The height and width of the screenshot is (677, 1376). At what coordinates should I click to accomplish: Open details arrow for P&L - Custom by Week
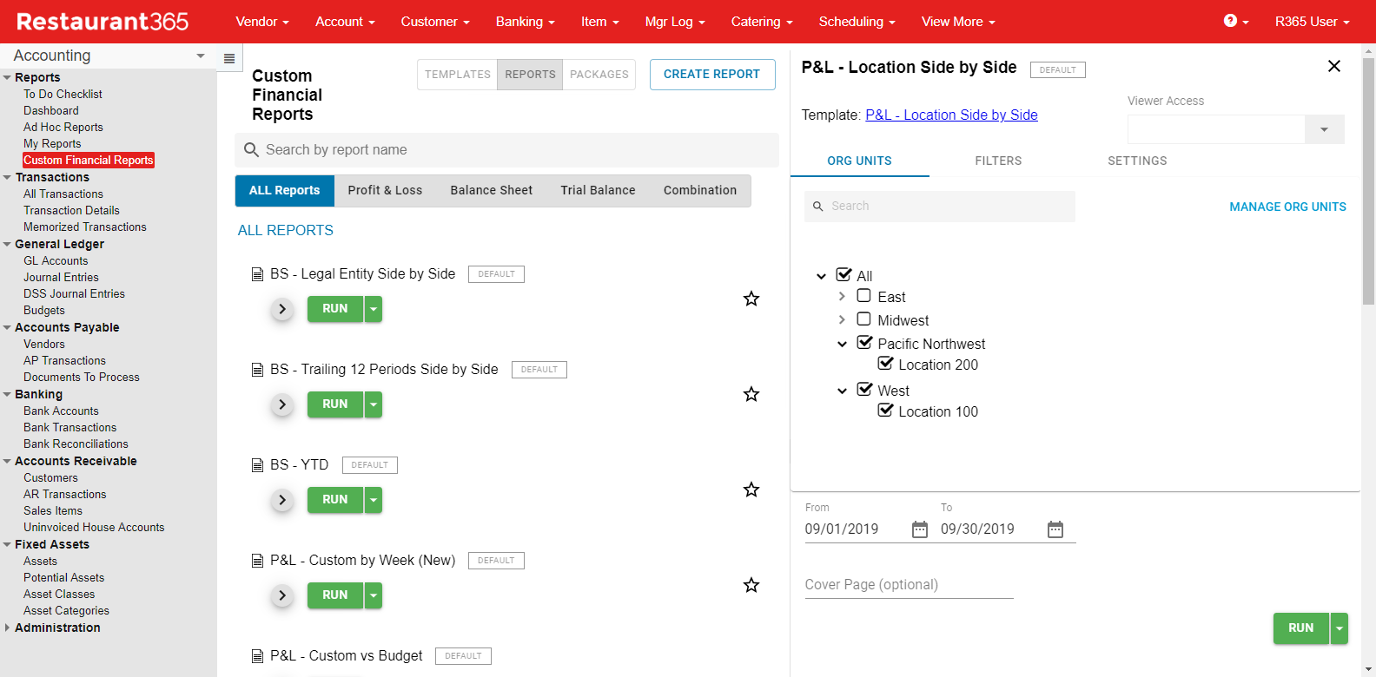point(282,595)
